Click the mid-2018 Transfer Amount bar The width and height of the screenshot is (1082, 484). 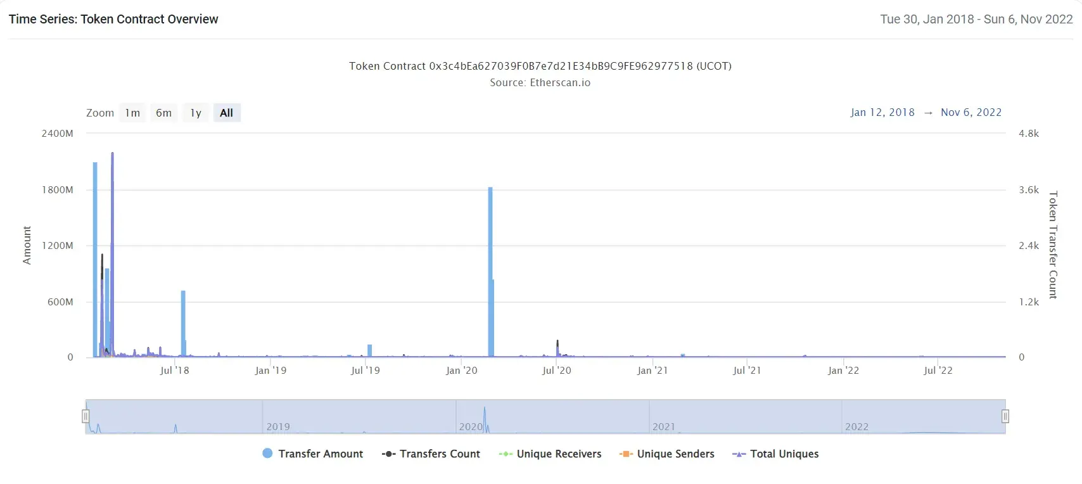(x=183, y=324)
